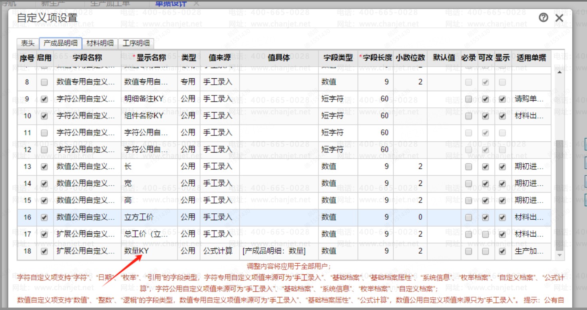The image size is (587, 310).
Task: Click the 数量KY display name cell
Action: pos(149,251)
